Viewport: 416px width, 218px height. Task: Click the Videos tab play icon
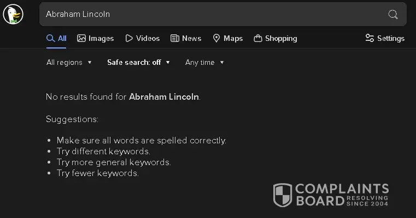pyautogui.click(x=129, y=38)
